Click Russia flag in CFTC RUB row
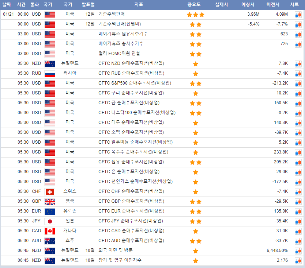The image size is (305, 268). [x=49, y=74]
